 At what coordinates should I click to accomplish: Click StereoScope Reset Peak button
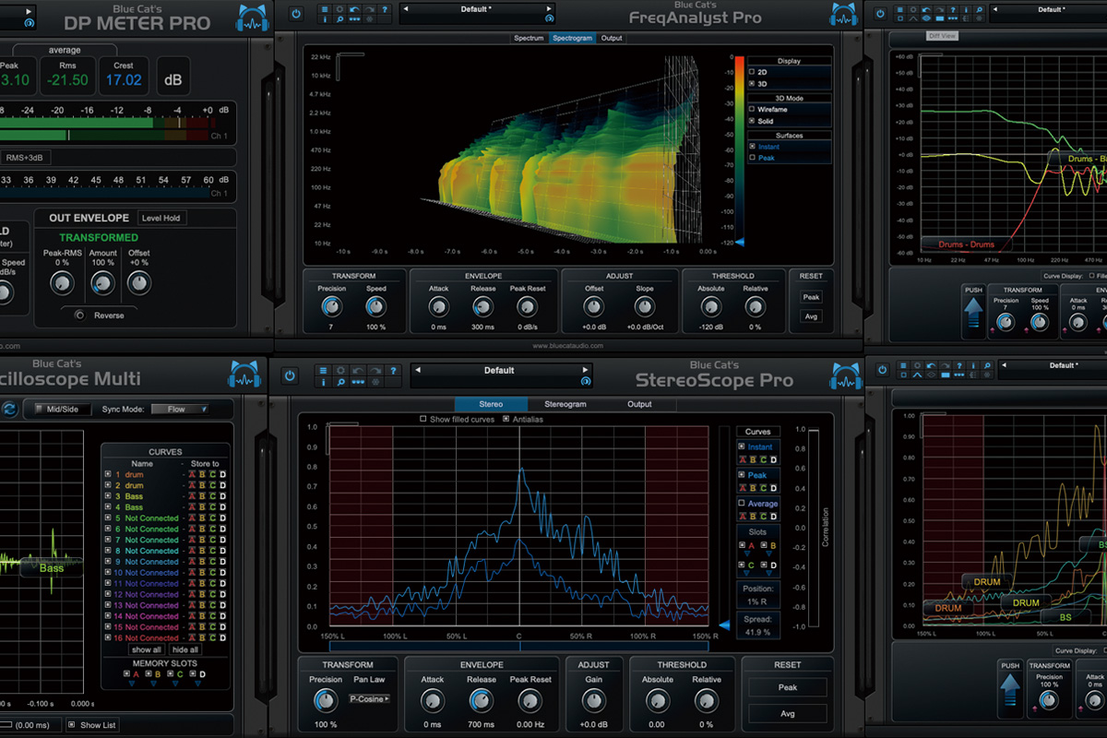pyautogui.click(x=788, y=687)
